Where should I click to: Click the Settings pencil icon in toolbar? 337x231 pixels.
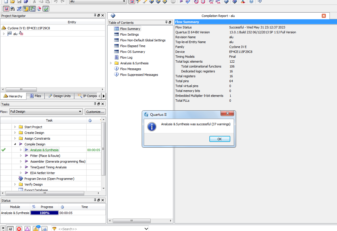pyautogui.click(x=138, y=1)
